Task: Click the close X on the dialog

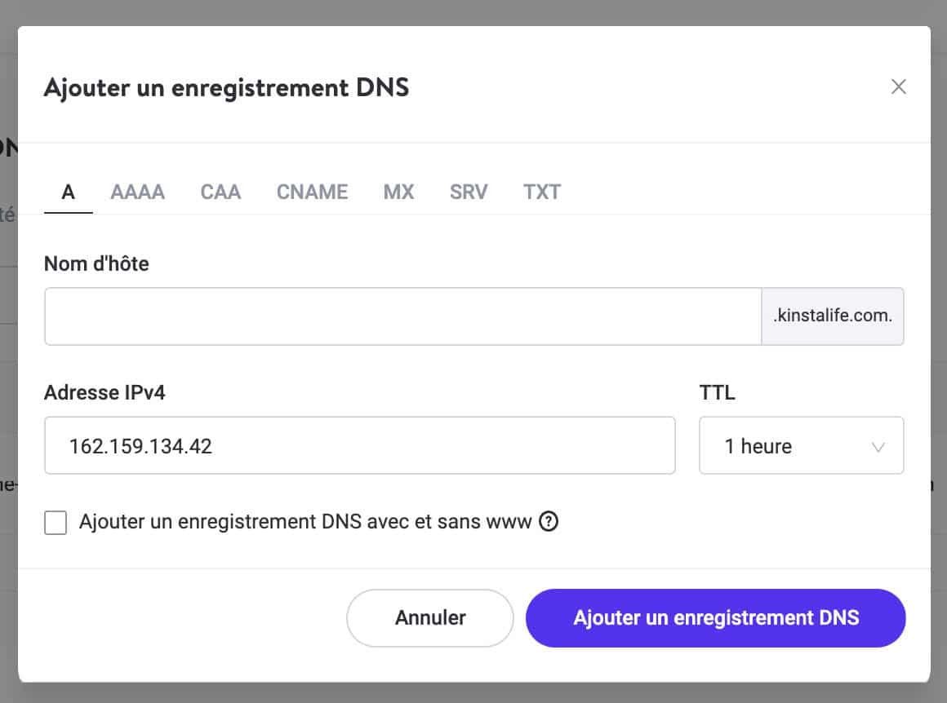Action: pos(899,86)
